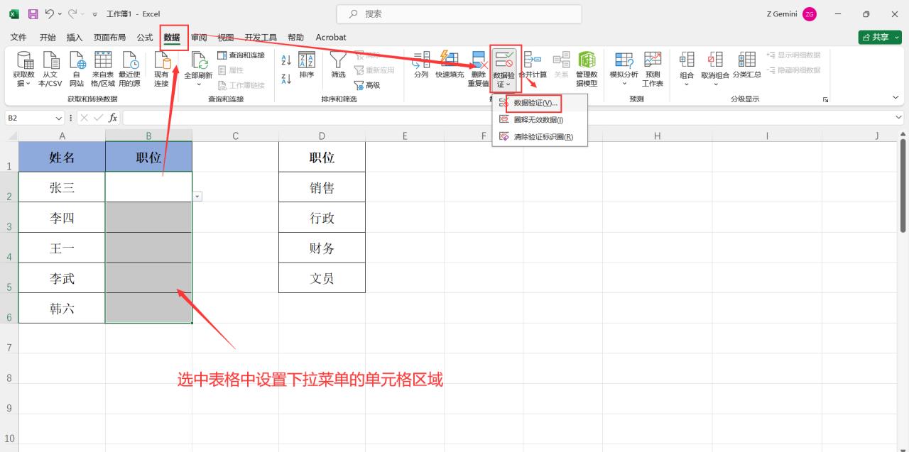909x452 pixels.
Task: Click the undo icon in title bar
Action: click(50, 13)
